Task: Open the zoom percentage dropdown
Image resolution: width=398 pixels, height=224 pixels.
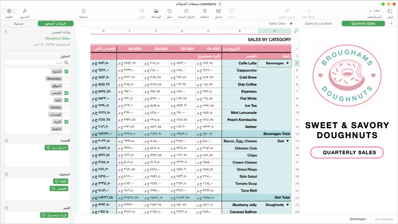Action: [376, 11]
